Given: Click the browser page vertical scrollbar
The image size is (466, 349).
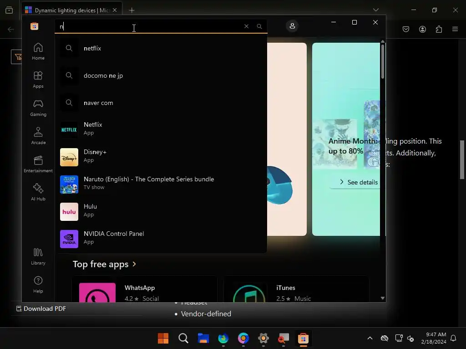Looking at the screenshot, I should tap(462, 160).
